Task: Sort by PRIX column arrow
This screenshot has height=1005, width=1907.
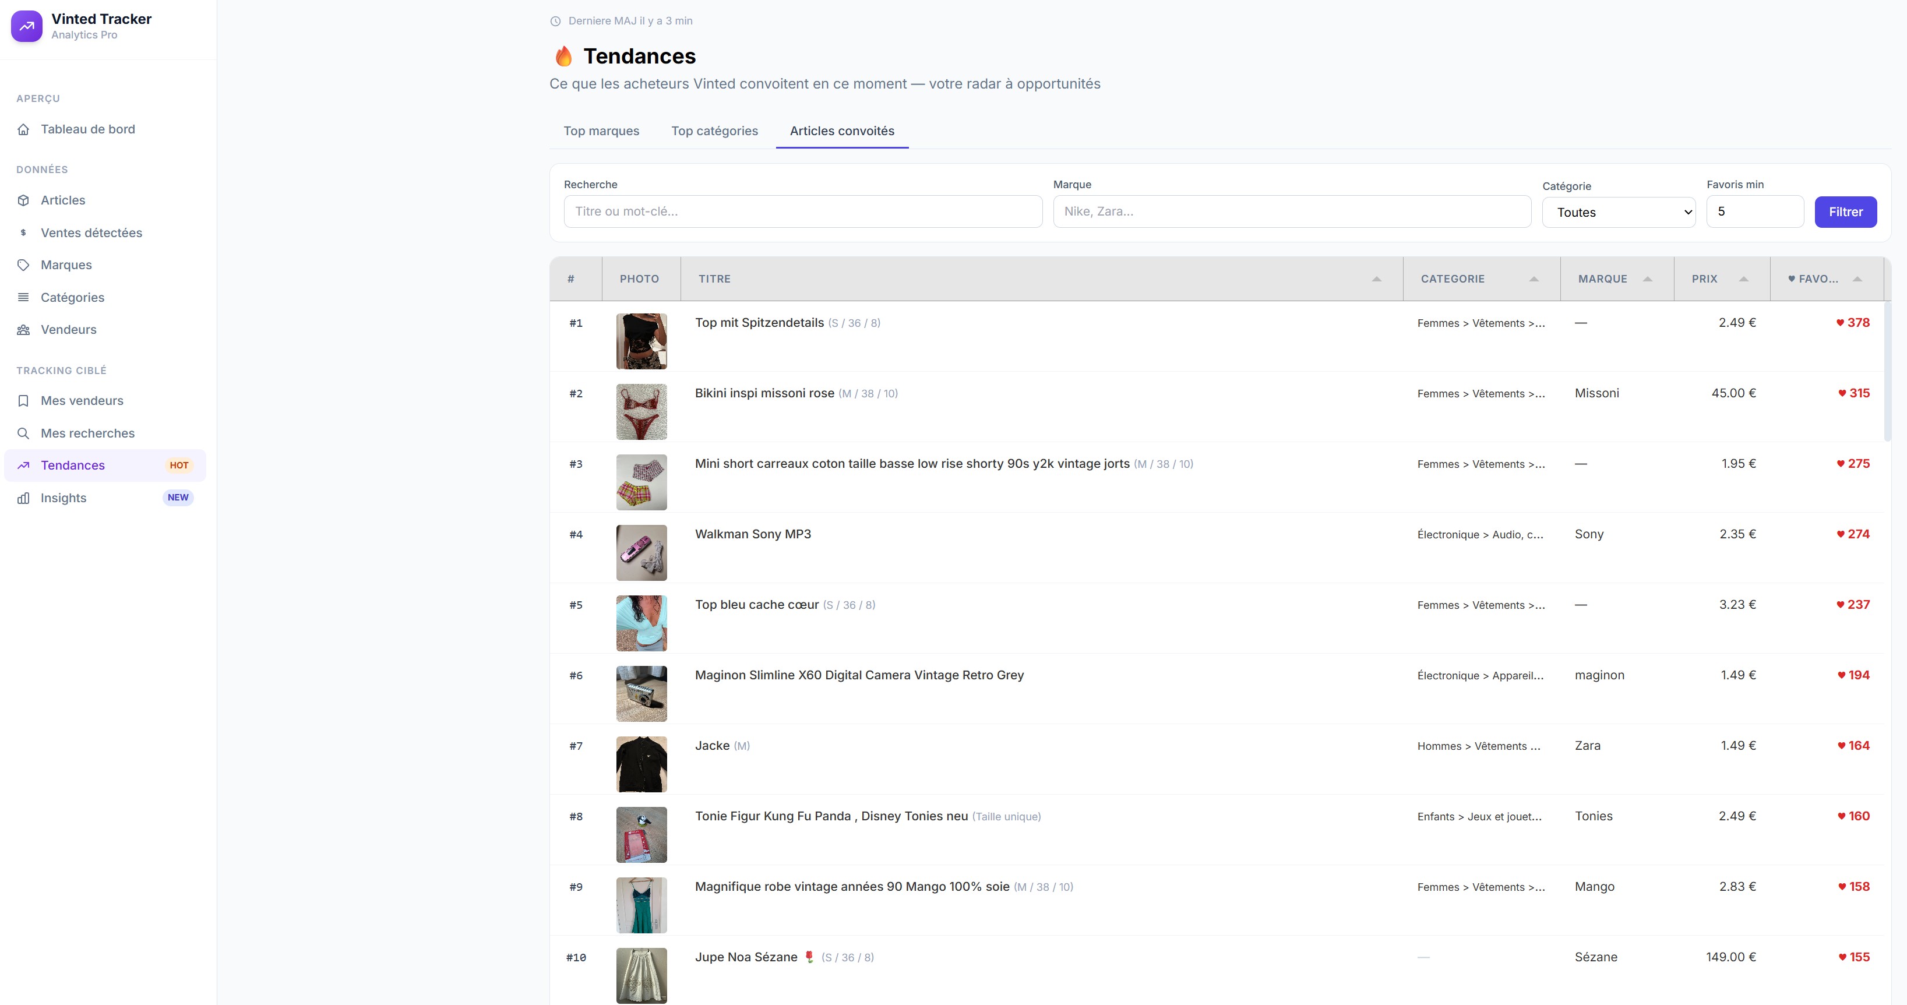Action: click(1743, 279)
